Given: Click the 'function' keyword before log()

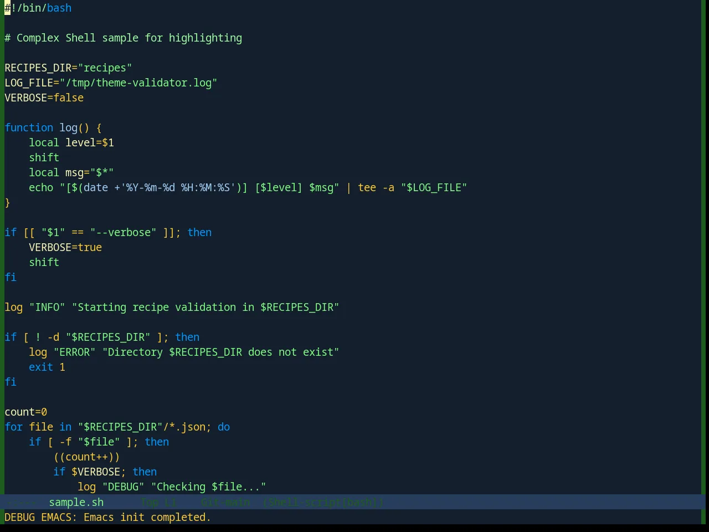Looking at the screenshot, I should (29, 127).
